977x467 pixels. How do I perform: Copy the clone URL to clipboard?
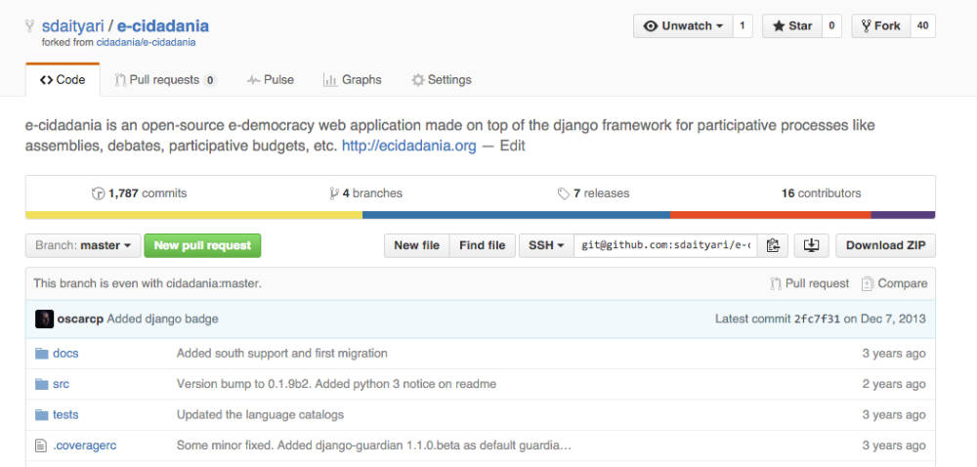pos(773,245)
